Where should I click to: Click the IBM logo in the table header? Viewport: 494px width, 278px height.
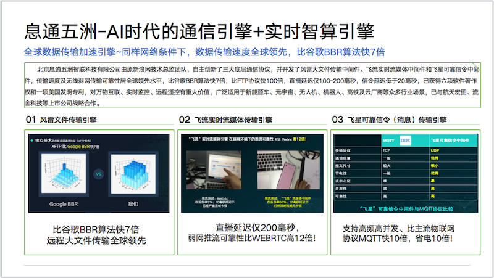click(x=405, y=141)
